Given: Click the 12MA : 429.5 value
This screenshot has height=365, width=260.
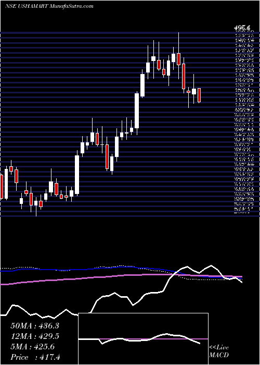Looking at the screenshot, I should coord(34,336).
